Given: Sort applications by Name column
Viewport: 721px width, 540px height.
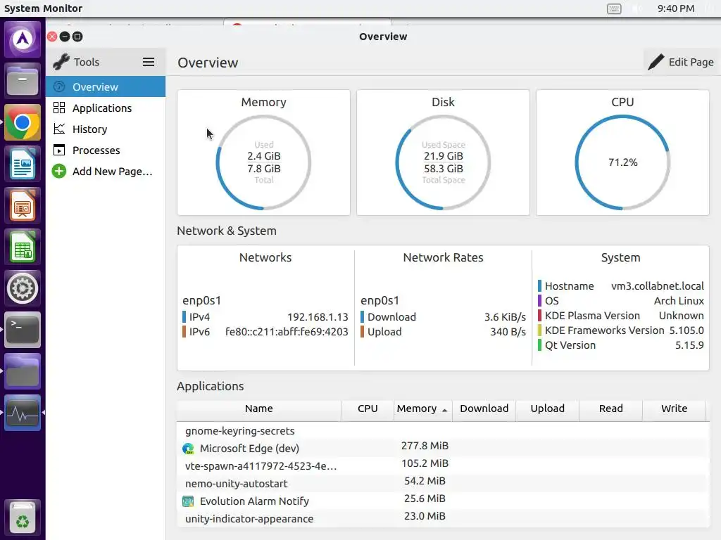Looking at the screenshot, I should click(259, 409).
